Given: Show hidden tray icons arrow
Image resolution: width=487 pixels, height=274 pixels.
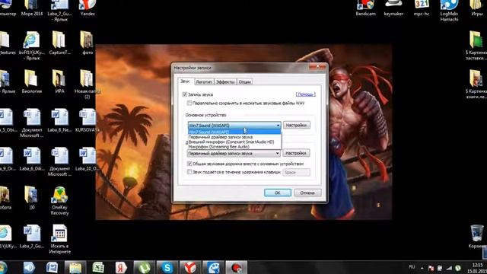Looking at the screenshot, I should point(422,267).
